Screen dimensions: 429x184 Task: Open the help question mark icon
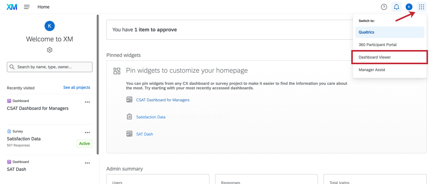[384, 7]
